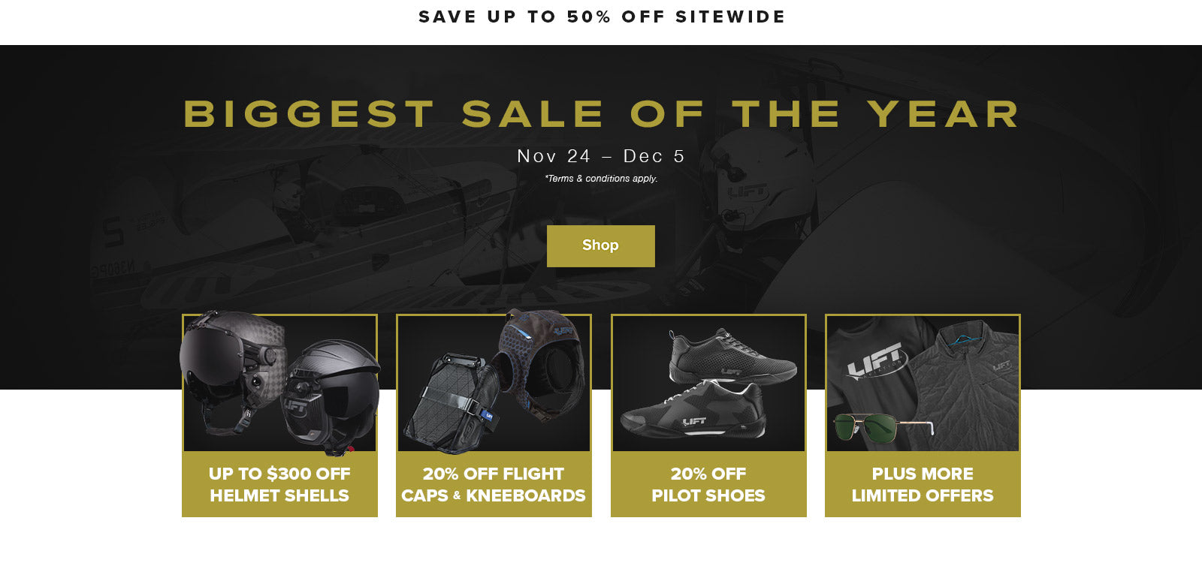The width and height of the screenshot is (1202, 563).
Task: Click the Save Up To 50% Off Sitewide banner
Action: pyautogui.click(x=602, y=17)
